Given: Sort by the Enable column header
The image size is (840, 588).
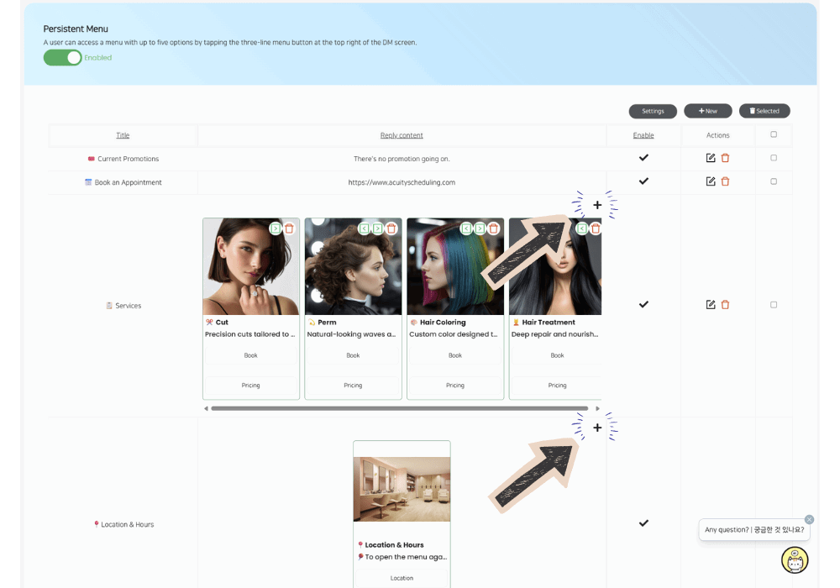Looking at the screenshot, I should pyautogui.click(x=643, y=135).
